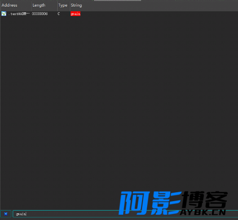
Task: Sort by the String column header
Action: [76, 5]
